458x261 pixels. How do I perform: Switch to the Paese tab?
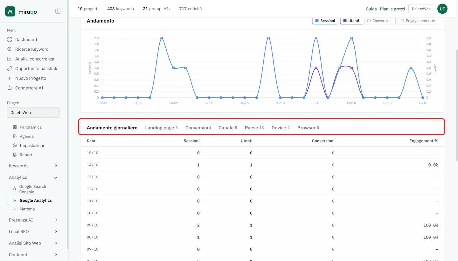click(254, 128)
